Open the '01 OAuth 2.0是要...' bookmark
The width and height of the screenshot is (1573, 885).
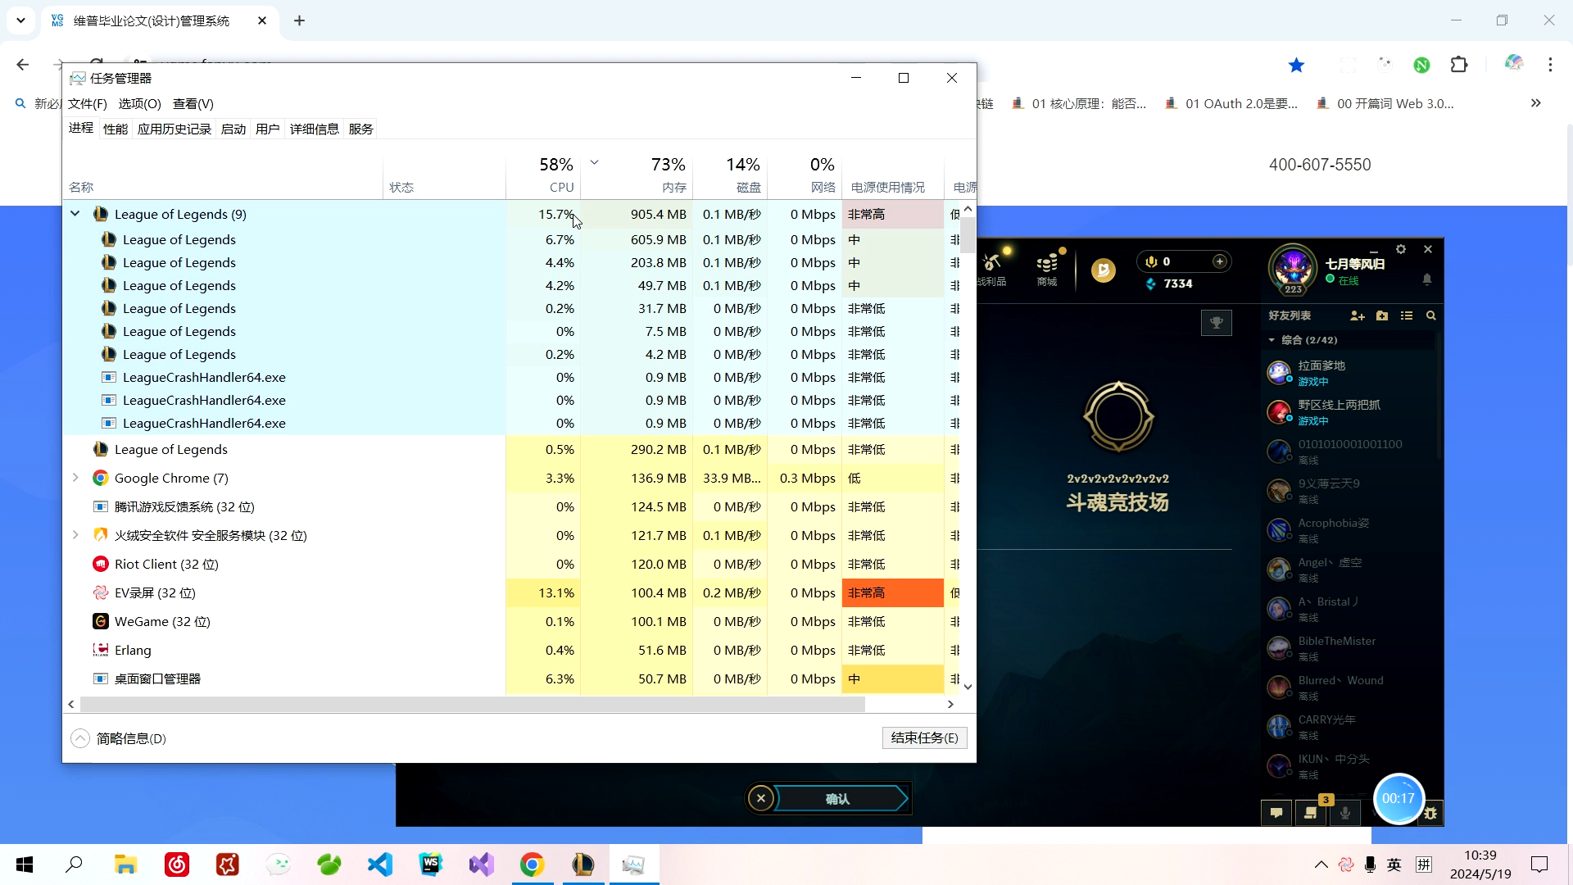(x=1231, y=103)
